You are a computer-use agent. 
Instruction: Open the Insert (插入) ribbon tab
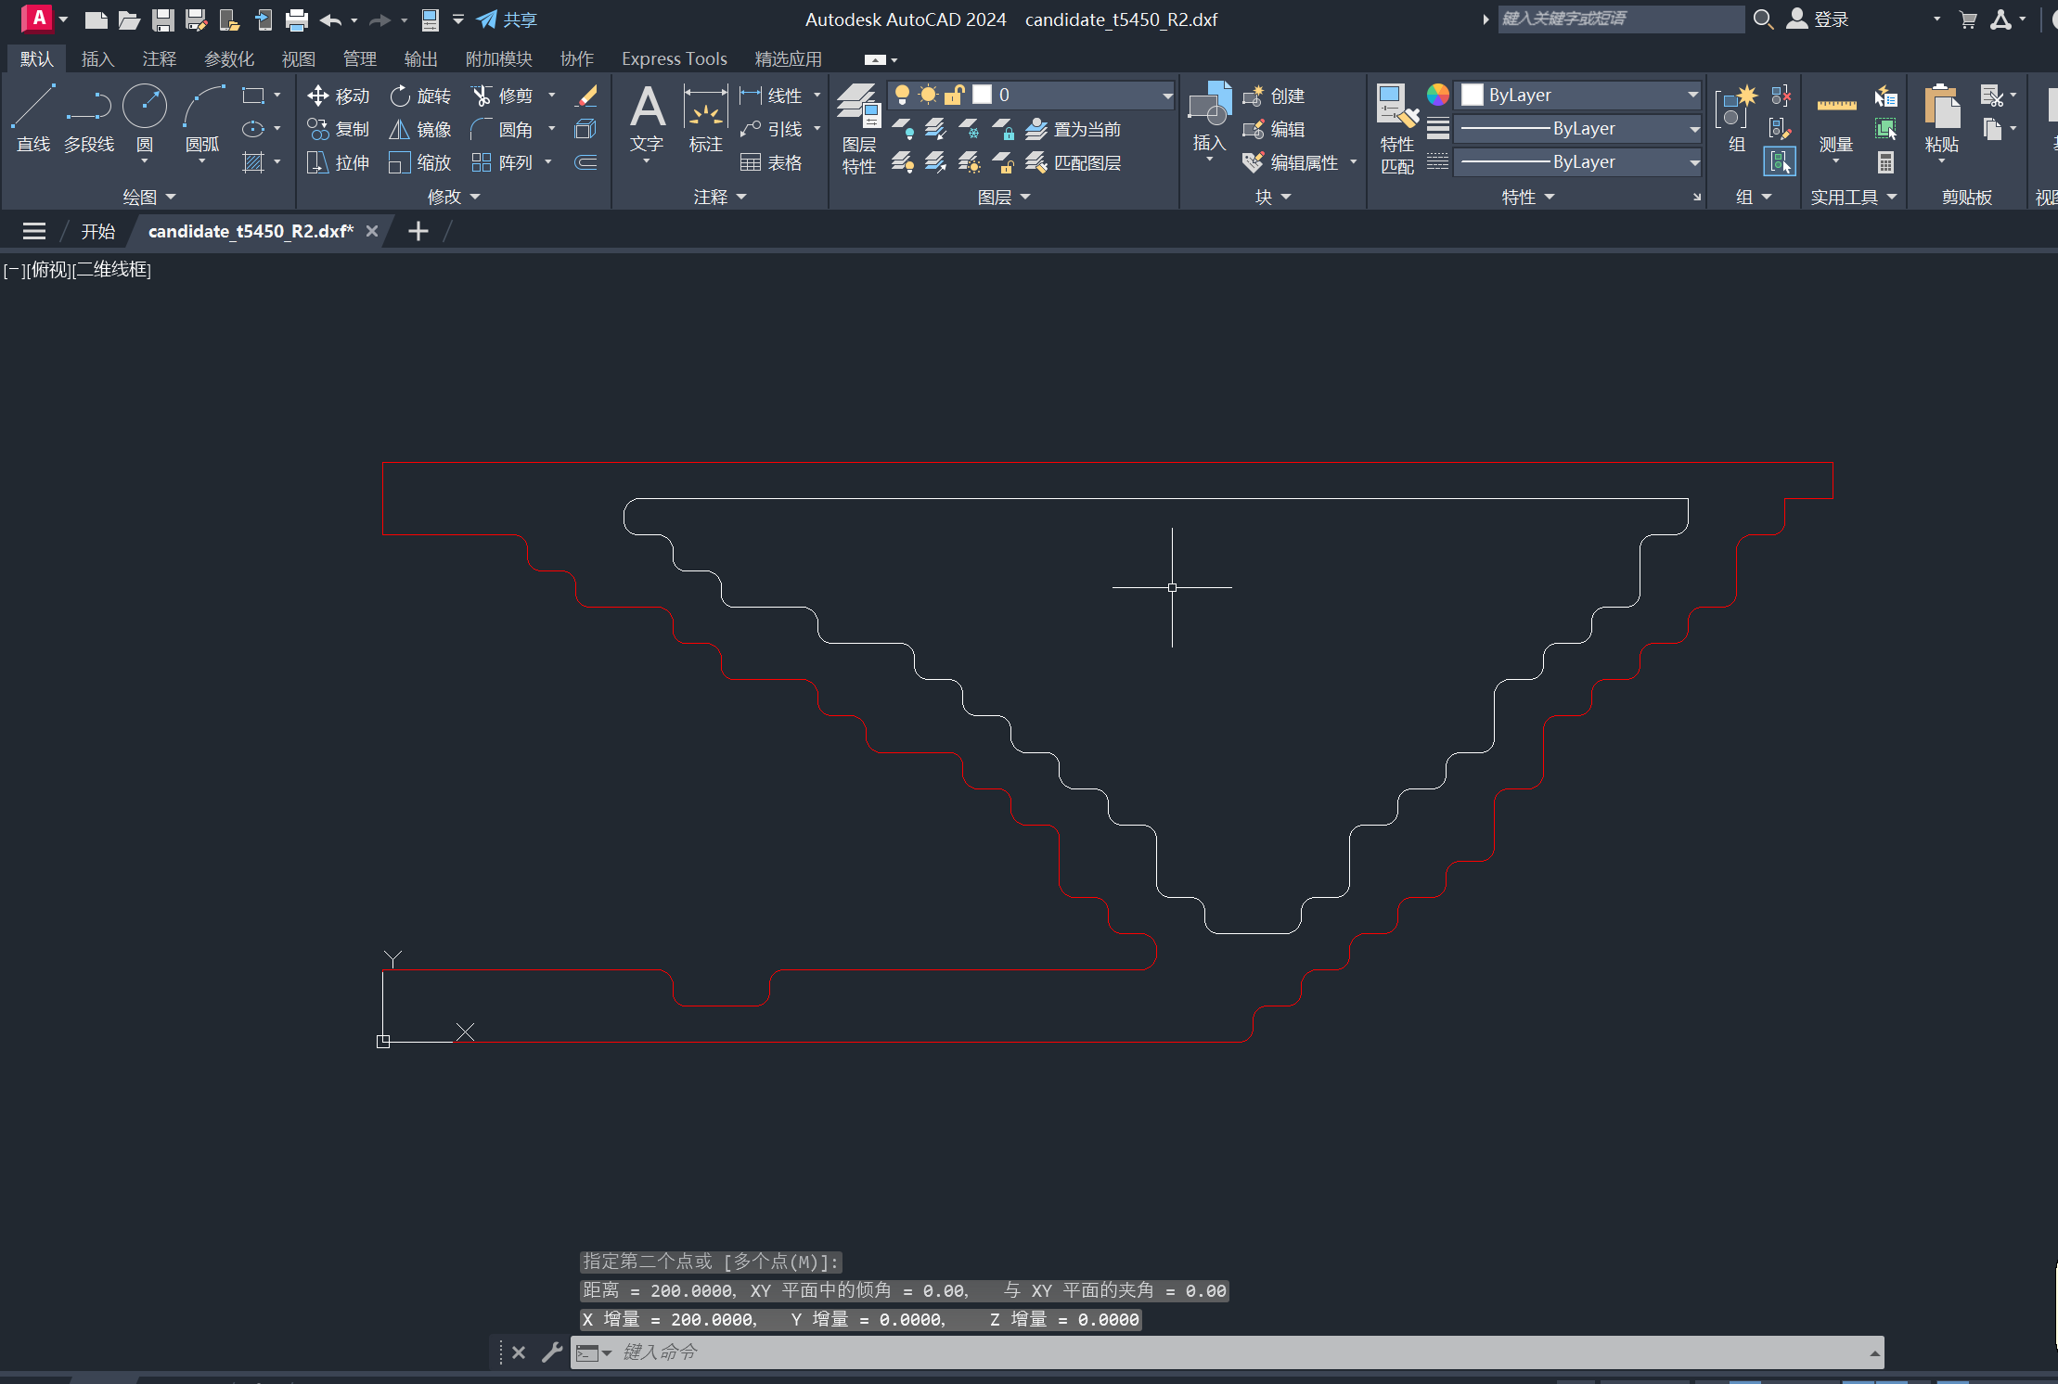click(x=97, y=58)
